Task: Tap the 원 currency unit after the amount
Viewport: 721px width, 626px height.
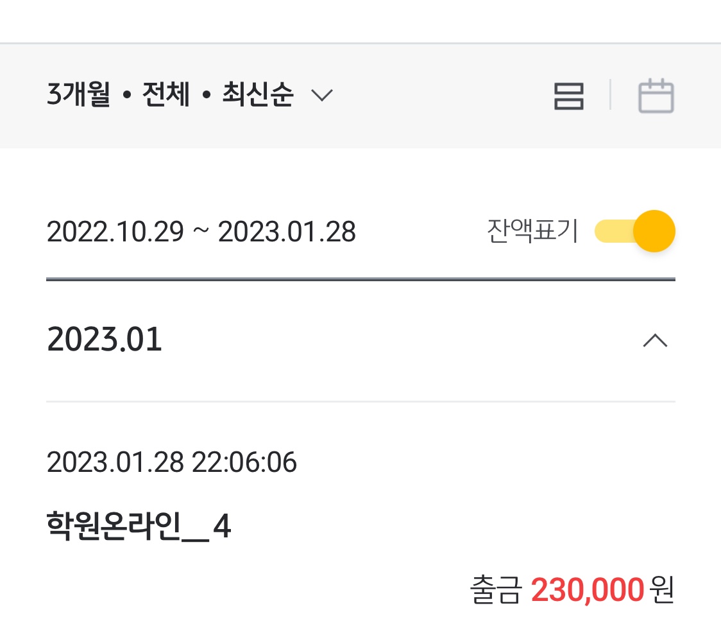Action: pyautogui.click(x=662, y=591)
